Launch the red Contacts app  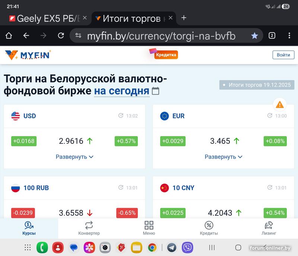click(58, 247)
